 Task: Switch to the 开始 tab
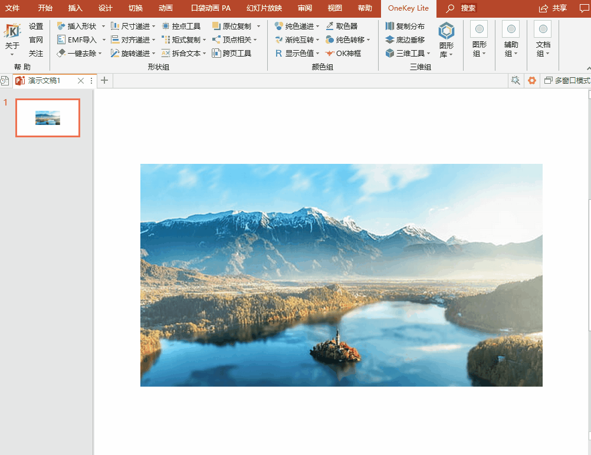point(45,8)
